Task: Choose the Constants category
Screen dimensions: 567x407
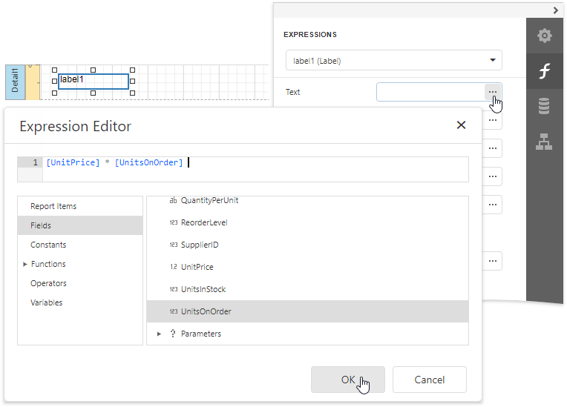Action: 48,245
